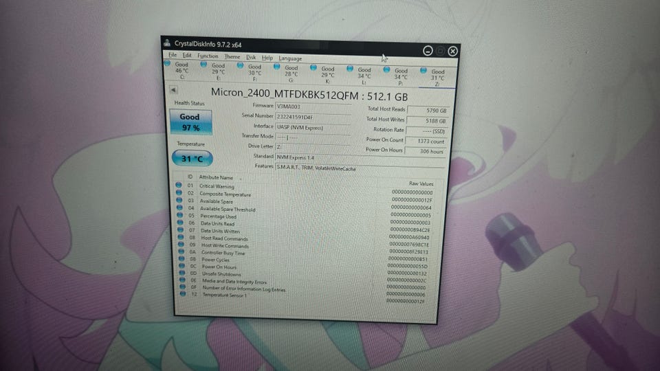The width and height of the screenshot is (660, 371).
Task: Click the Raw Values column header
Action: (x=421, y=183)
